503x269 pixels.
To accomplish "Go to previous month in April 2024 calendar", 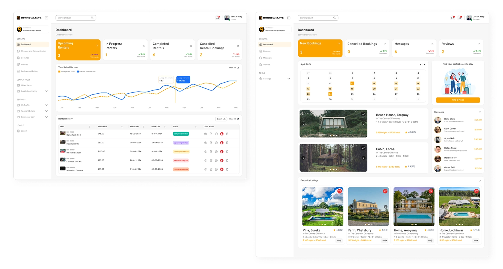I will pyautogui.click(x=420, y=65).
